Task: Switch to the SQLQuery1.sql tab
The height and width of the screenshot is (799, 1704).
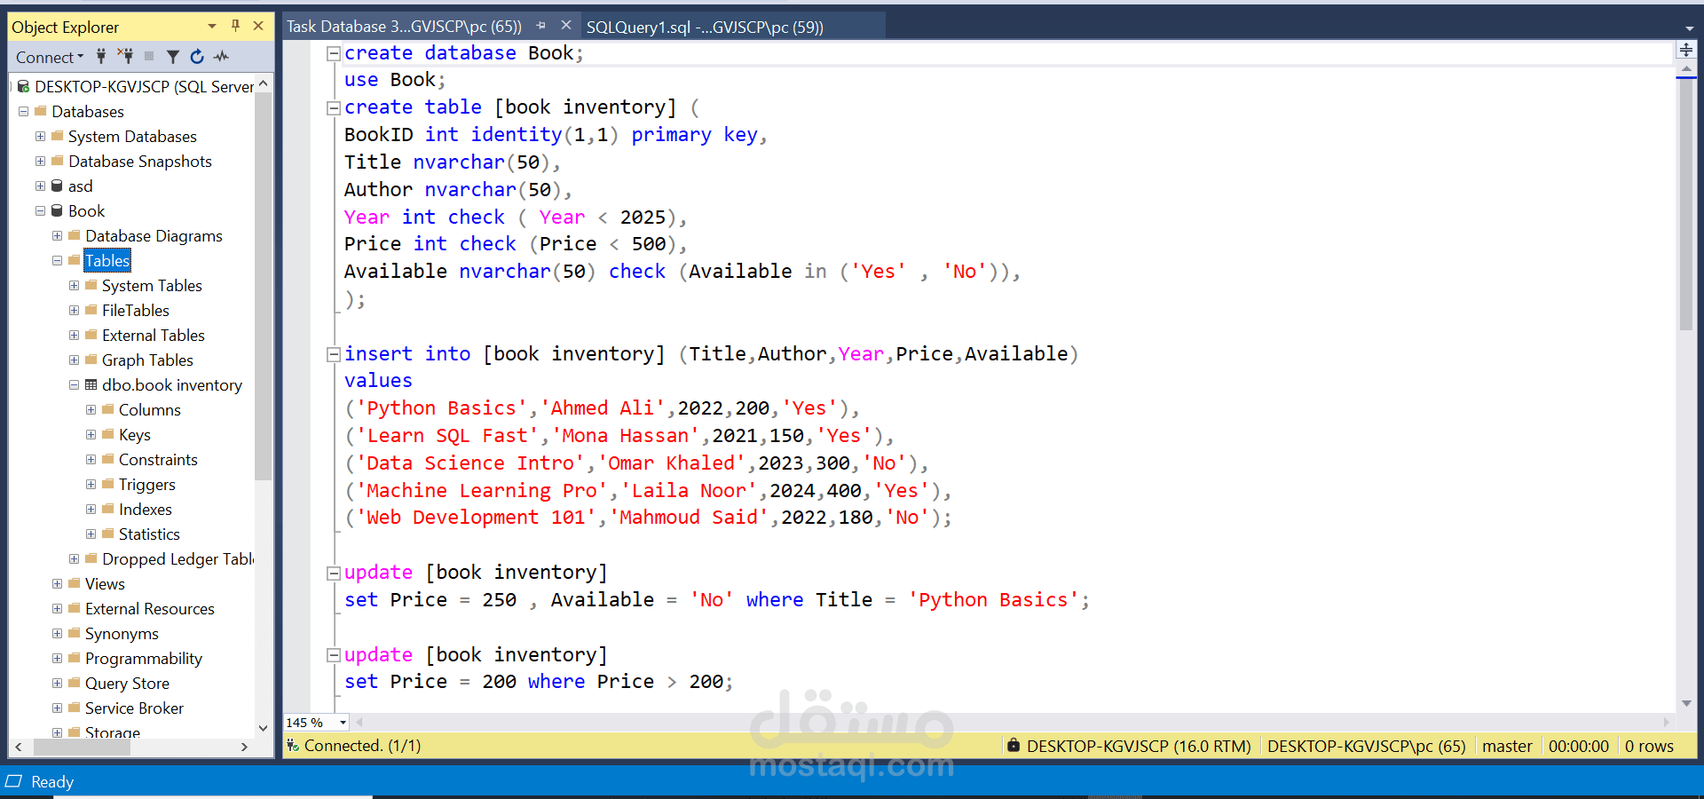Action: (706, 26)
